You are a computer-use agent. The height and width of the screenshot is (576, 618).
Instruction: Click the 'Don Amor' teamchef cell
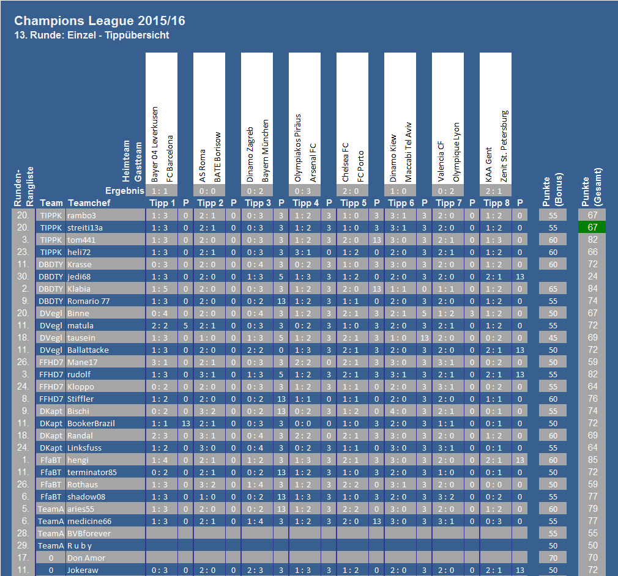click(106, 558)
